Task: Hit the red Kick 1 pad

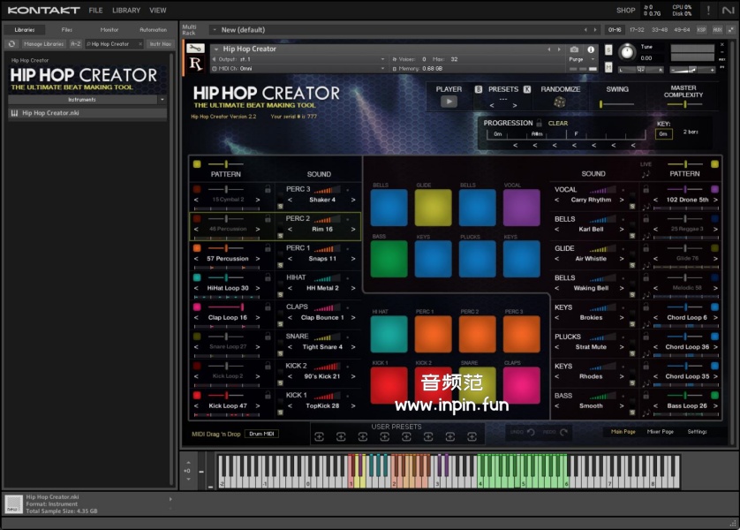Action: coord(389,385)
